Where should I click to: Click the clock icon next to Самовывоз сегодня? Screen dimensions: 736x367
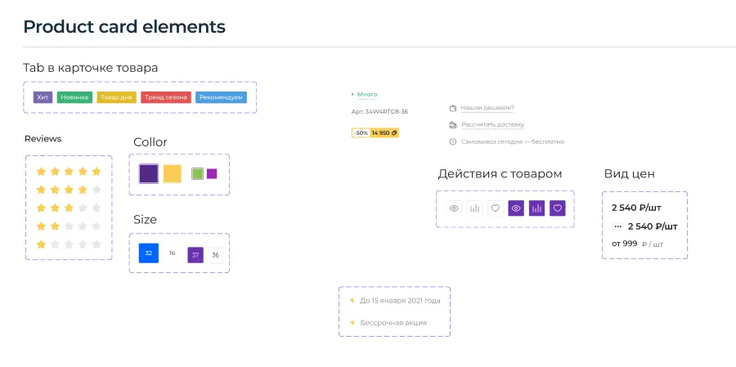[x=452, y=141]
